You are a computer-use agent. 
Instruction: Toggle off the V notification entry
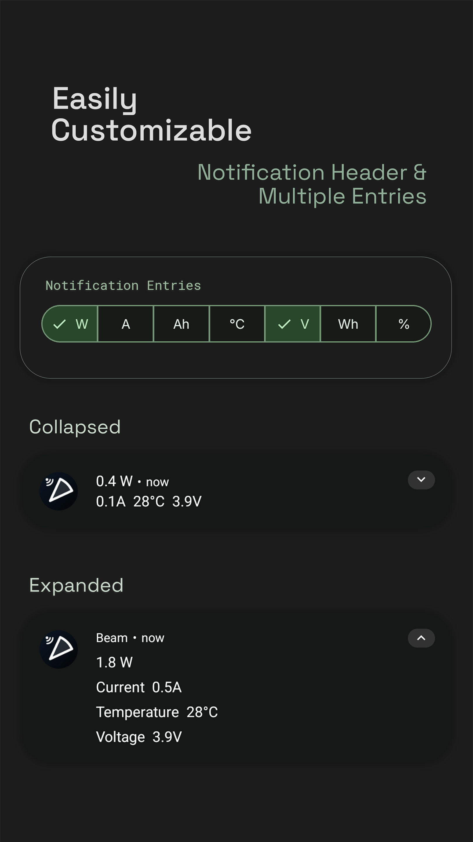(x=293, y=324)
